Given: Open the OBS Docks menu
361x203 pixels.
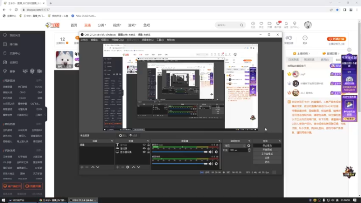Looking at the screenshot, I should 118,40.
